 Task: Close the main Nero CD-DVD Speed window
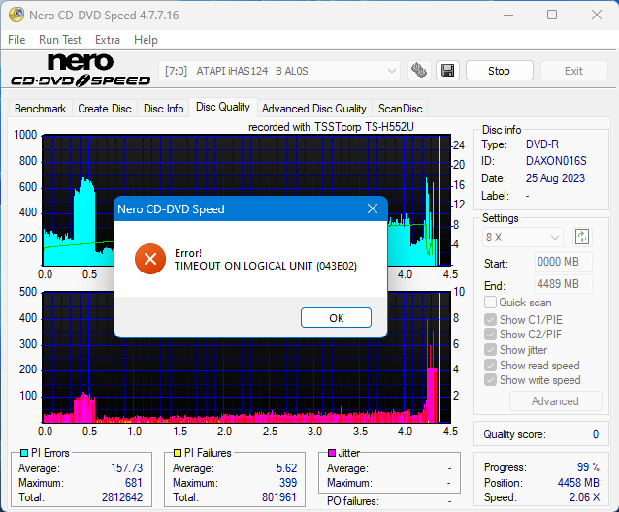click(x=597, y=15)
